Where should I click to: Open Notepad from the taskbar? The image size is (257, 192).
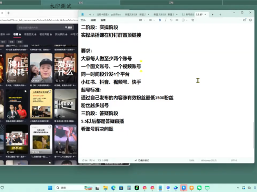(160, 188)
